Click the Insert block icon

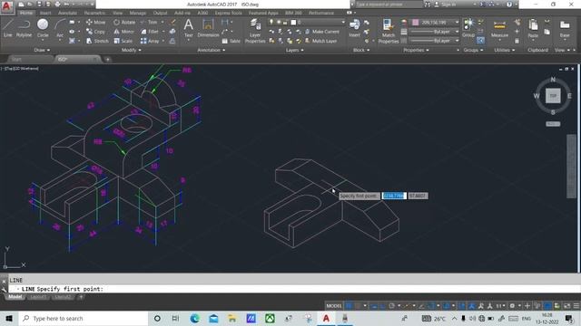pyautogui.click(x=354, y=28)
